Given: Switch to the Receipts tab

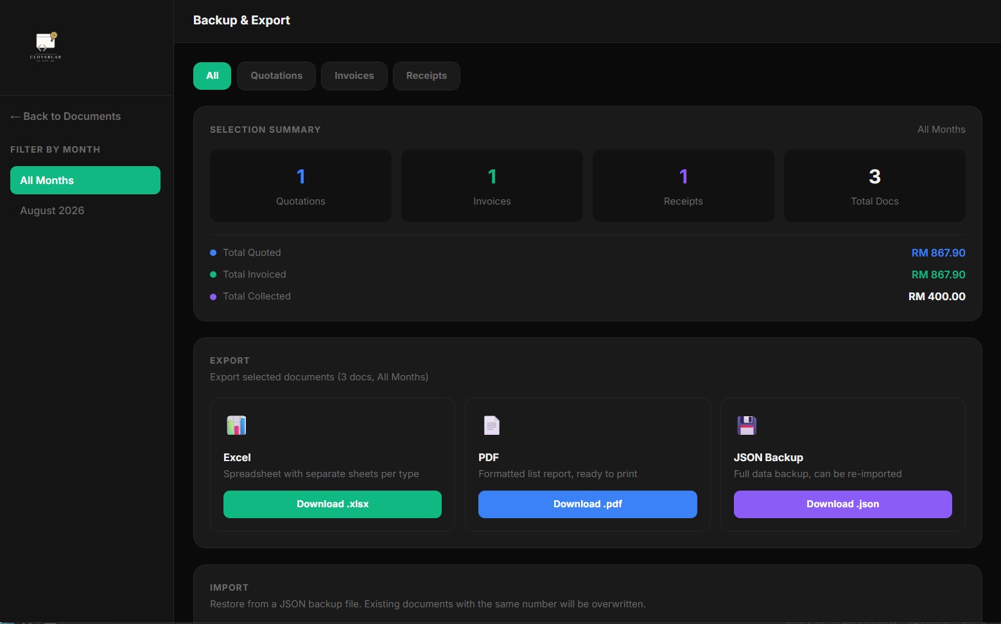Looking at the screenshot, I should click(x=426, y=76).
